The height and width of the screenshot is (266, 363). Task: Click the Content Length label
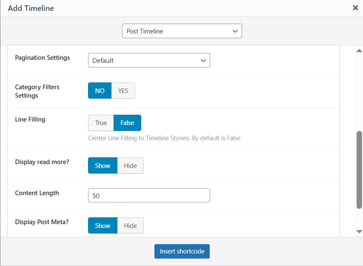[37, 193]
